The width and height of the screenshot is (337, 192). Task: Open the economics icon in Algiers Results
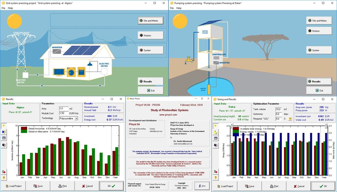tap(4, 145)
